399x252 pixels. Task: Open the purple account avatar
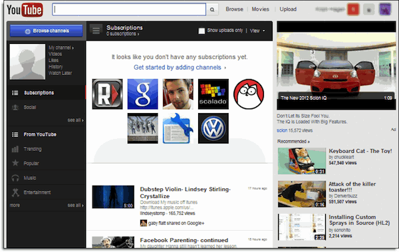(385, 9)
